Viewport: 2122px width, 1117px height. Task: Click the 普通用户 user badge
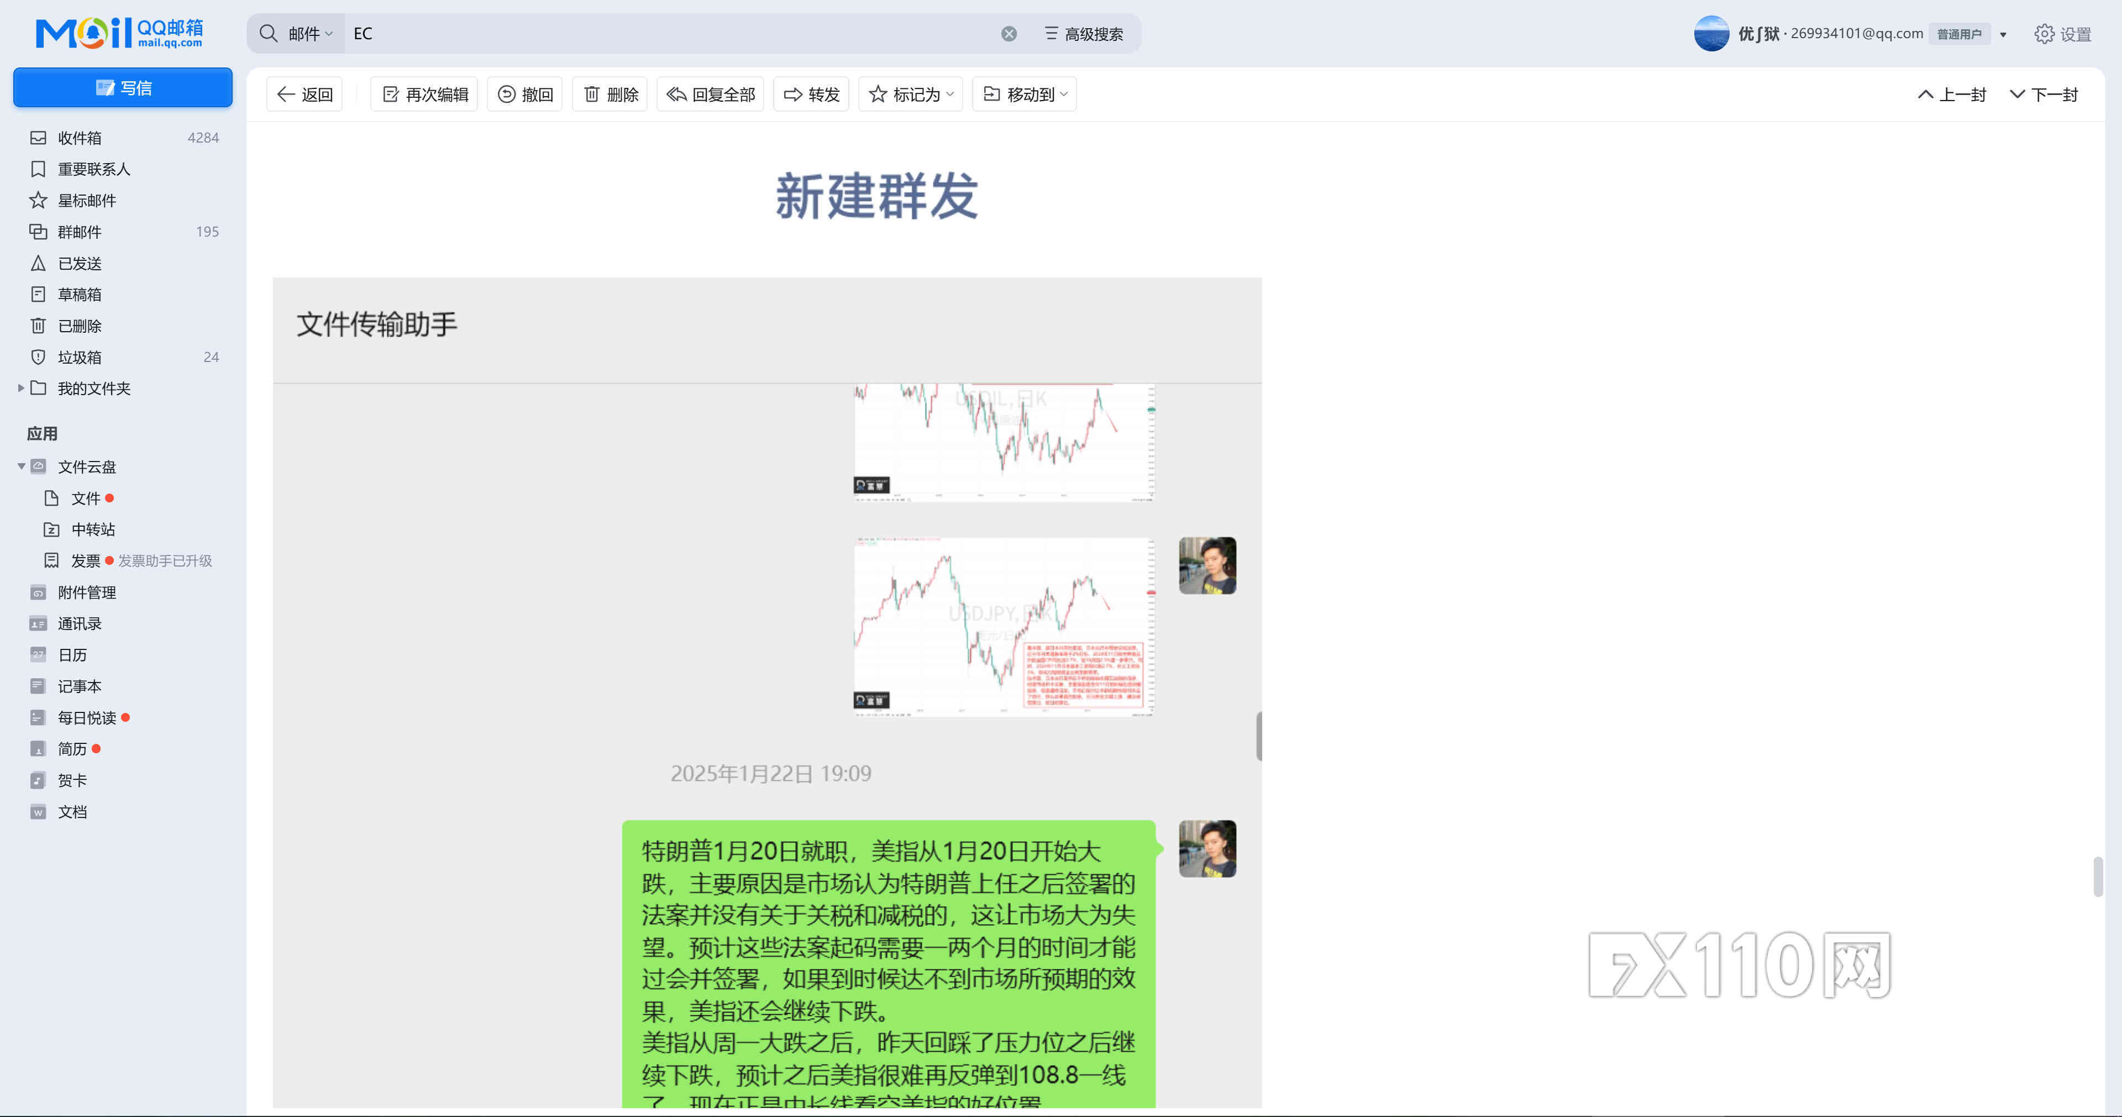tap(1959, 35)
